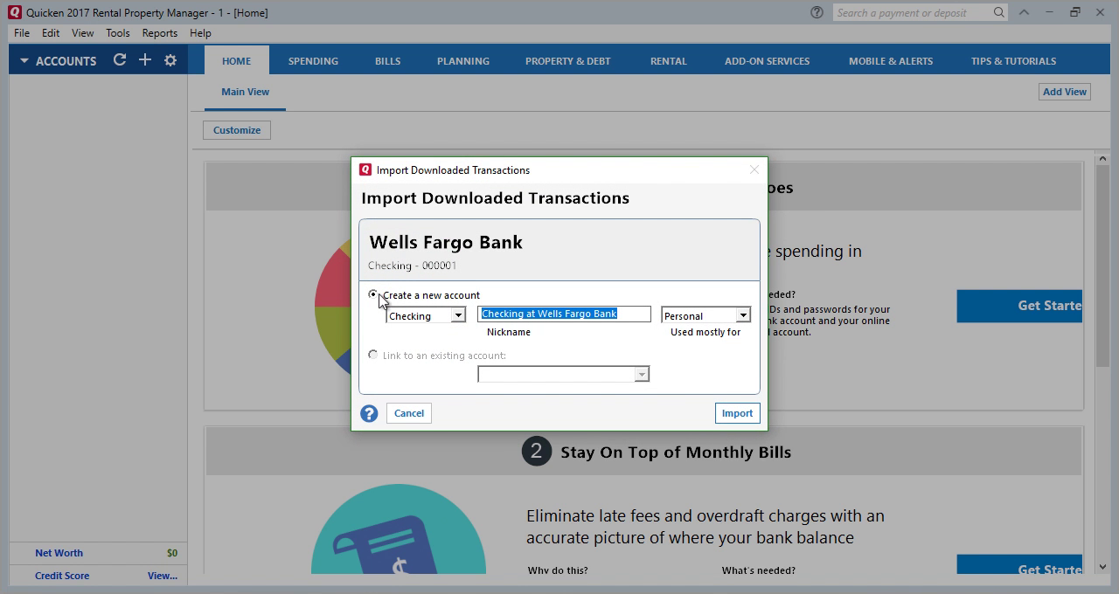Collapse the Accounts sidebar triangle
1119x594 pixels.
[24, 61]
